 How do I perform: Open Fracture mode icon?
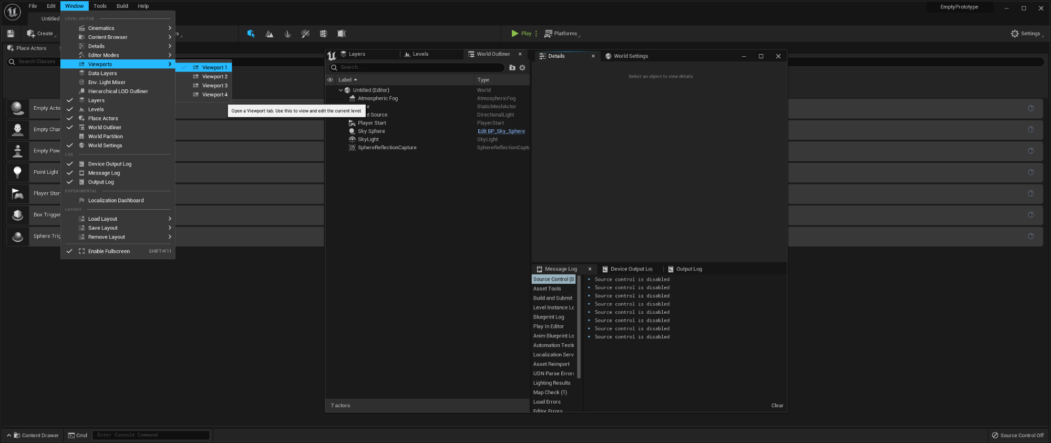click(323, 34)
